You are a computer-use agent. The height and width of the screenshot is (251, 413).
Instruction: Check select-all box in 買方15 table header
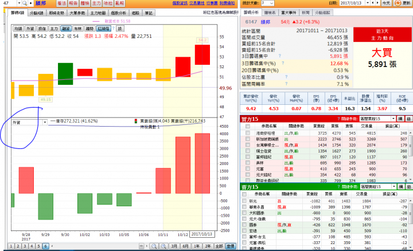(248, 126)
